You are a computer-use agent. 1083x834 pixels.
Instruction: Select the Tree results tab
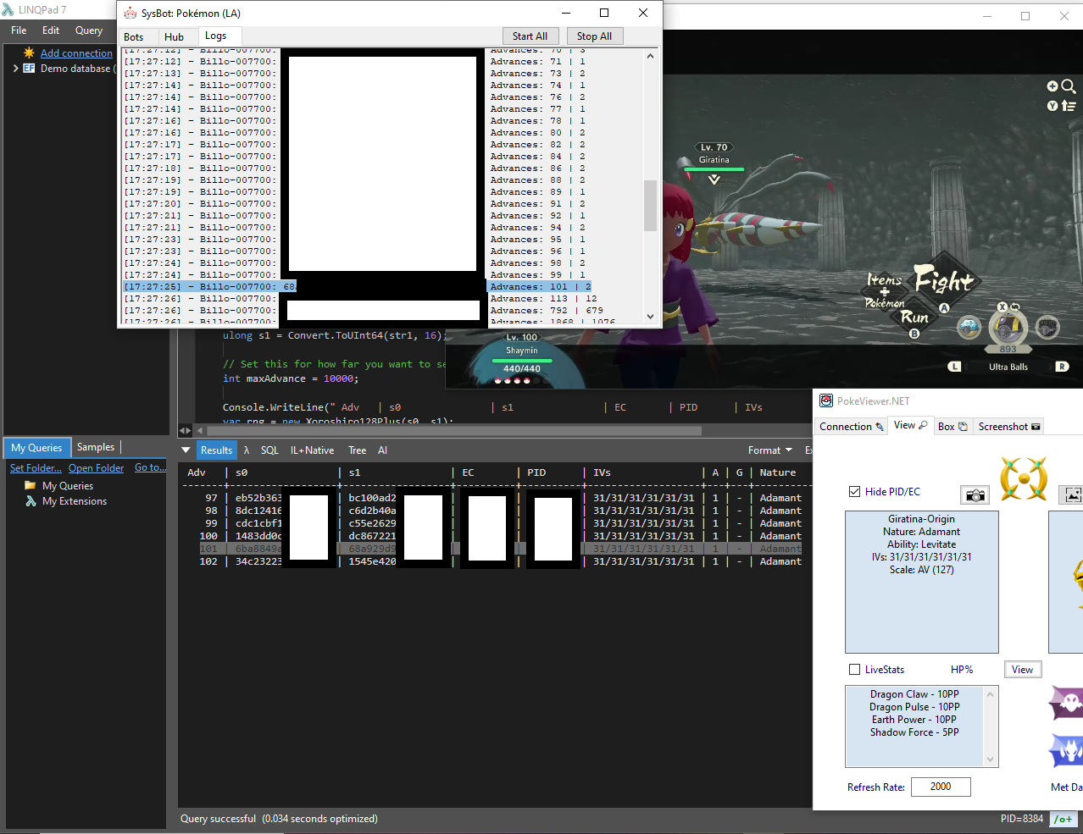coord(357,450)
